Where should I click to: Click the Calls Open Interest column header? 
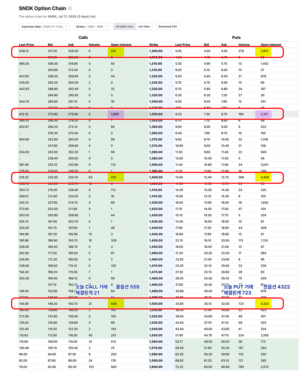[121, 45]
